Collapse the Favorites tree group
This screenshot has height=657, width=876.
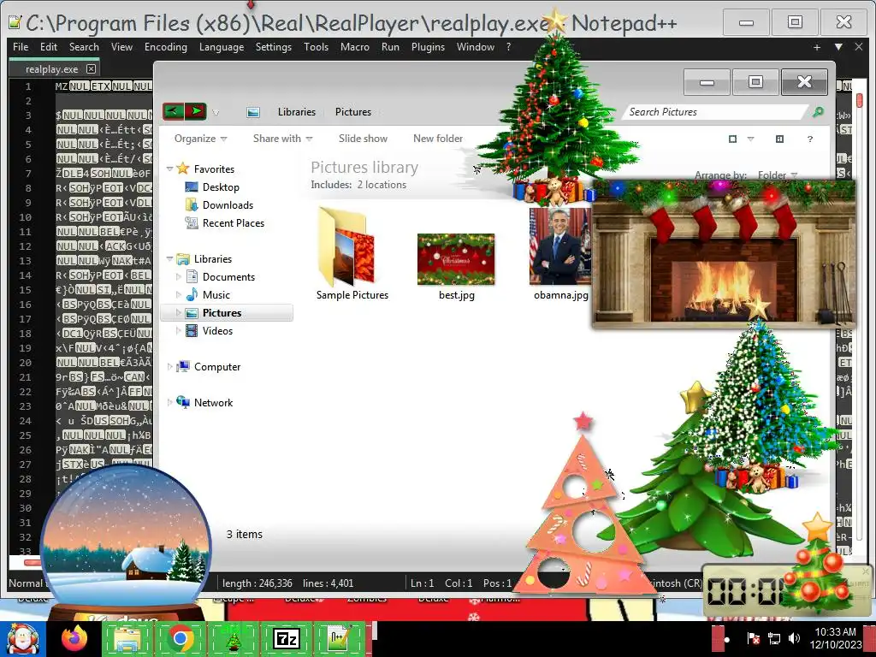170,169
